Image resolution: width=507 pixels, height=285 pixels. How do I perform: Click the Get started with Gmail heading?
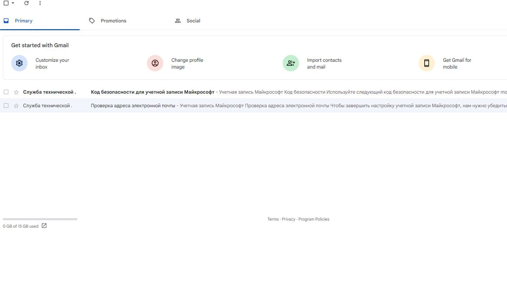pyautogui.click(x=40, y=45)
